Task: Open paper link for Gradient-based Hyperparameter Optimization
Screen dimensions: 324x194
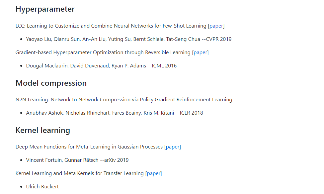Action: (200, 52)
